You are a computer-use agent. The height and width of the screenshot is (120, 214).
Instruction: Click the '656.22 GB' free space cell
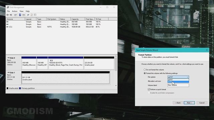(x=90, y=27)
